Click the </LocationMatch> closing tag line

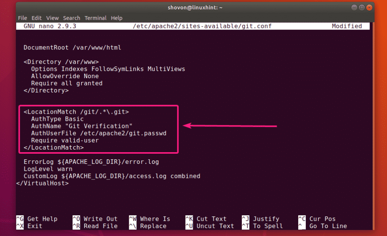[54, 148]
